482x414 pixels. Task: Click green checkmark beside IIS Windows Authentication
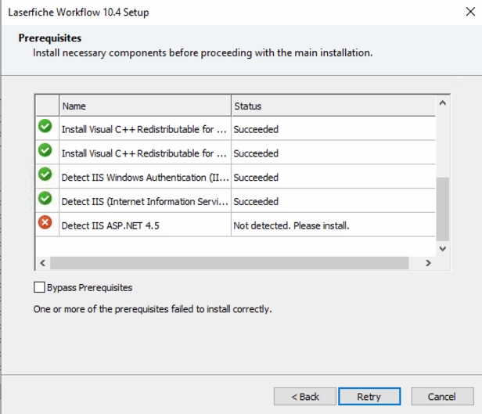45,174
